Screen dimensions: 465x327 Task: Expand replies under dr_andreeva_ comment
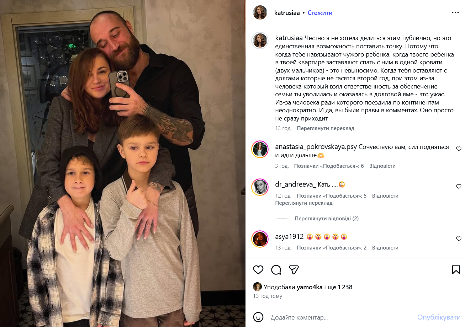pyautogui.click(x=327, y=219)
